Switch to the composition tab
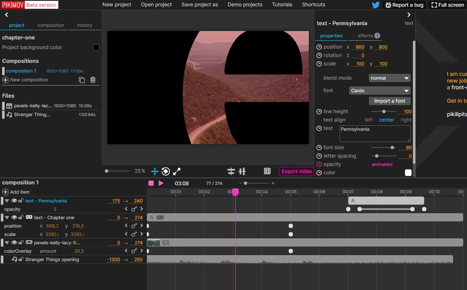The width and height of the screenshot is (467, 290). [x=51, y=25]
